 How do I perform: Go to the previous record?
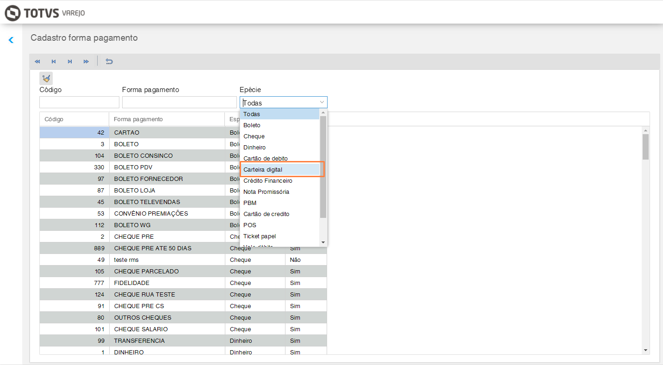(54, 62)
